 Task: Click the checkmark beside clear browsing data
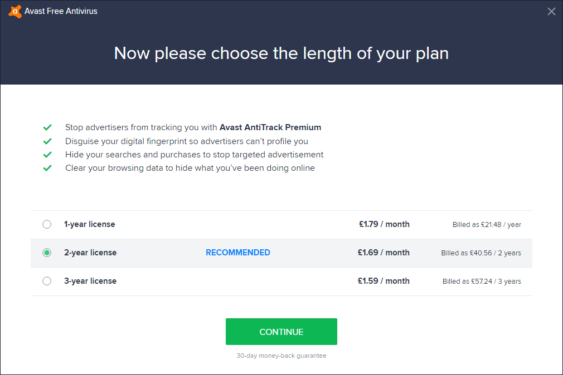[47, 168]
